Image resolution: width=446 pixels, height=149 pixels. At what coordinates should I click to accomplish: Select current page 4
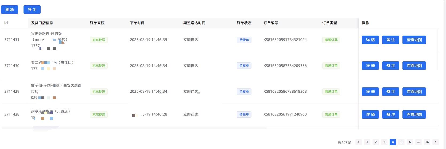click(393, 142)
